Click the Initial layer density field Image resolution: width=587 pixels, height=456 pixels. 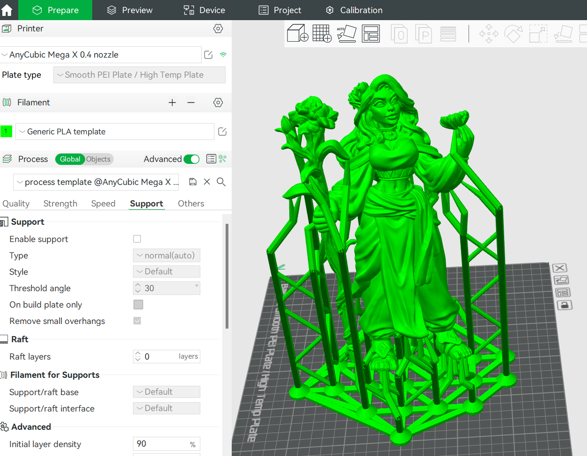pos(167,444)
